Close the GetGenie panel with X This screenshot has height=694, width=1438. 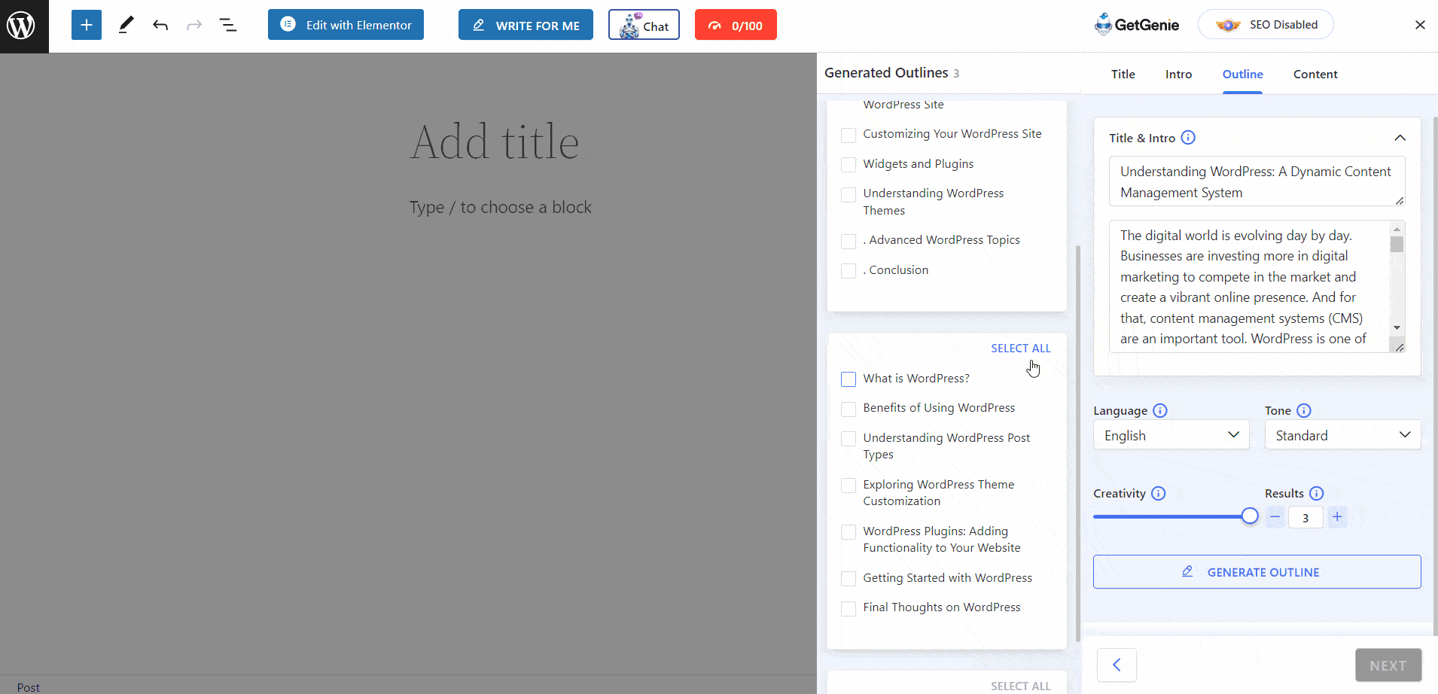1420,25
